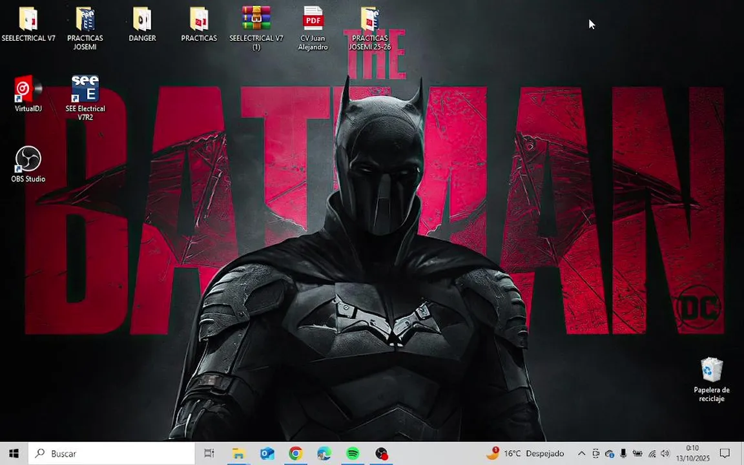This screenshot has height=465, width=744.
Task: Select the SEELECTRICAL V7 folder icon
Action: point(28,19)
